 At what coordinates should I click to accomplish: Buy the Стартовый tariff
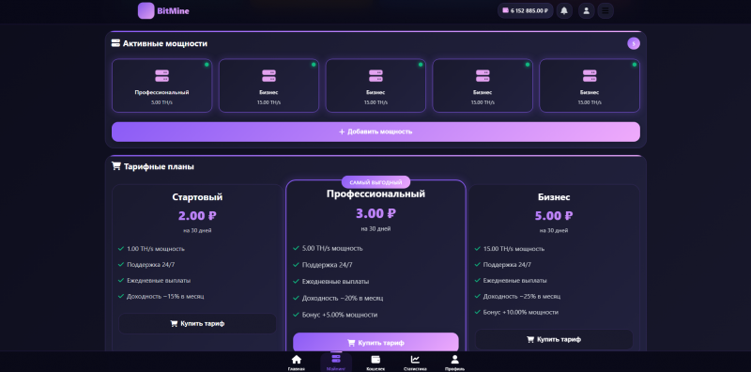coord(197,323)
